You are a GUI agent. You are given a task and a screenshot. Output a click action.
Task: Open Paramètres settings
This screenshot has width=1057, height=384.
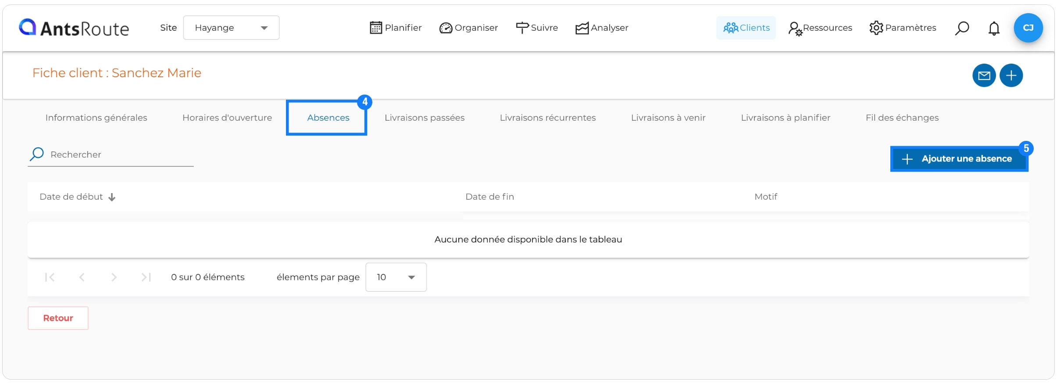pos(903,28)
